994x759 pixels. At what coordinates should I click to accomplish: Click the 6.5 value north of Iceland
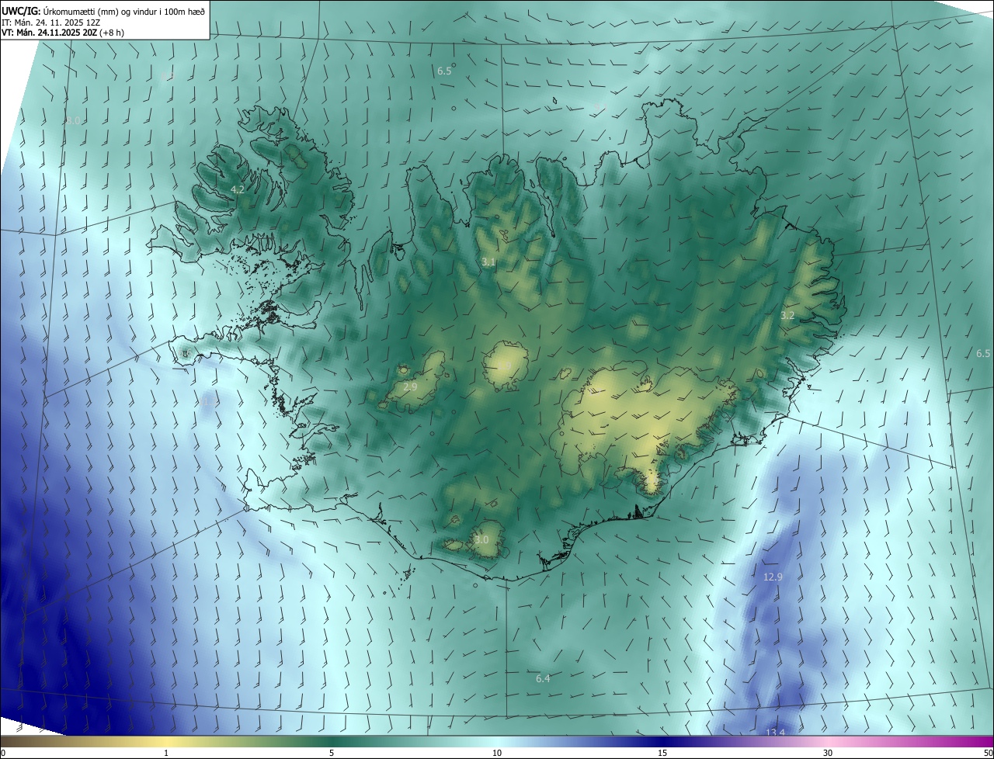(x=444, y=71)
